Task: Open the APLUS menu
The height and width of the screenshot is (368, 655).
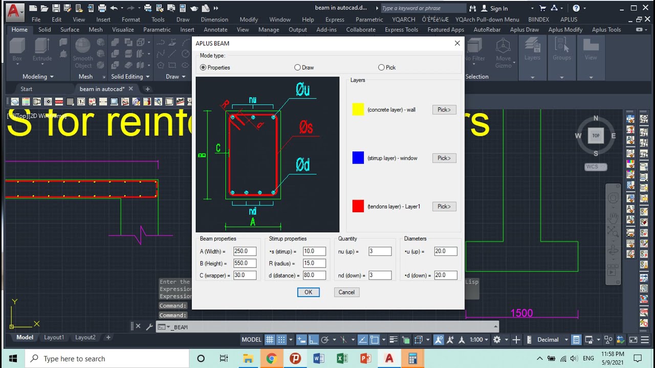Action: click(x=569, y=19)
